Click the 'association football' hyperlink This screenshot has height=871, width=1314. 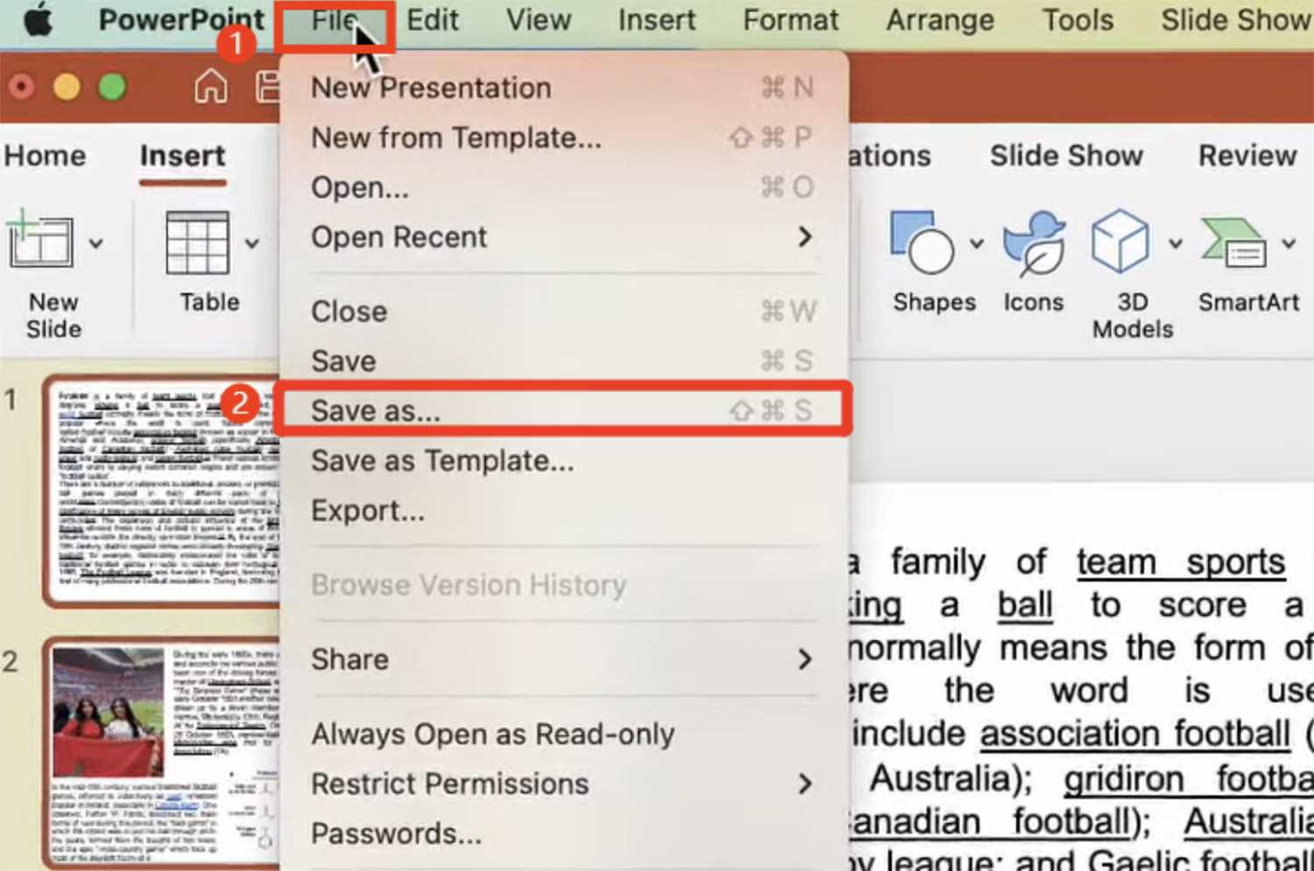1135,734
